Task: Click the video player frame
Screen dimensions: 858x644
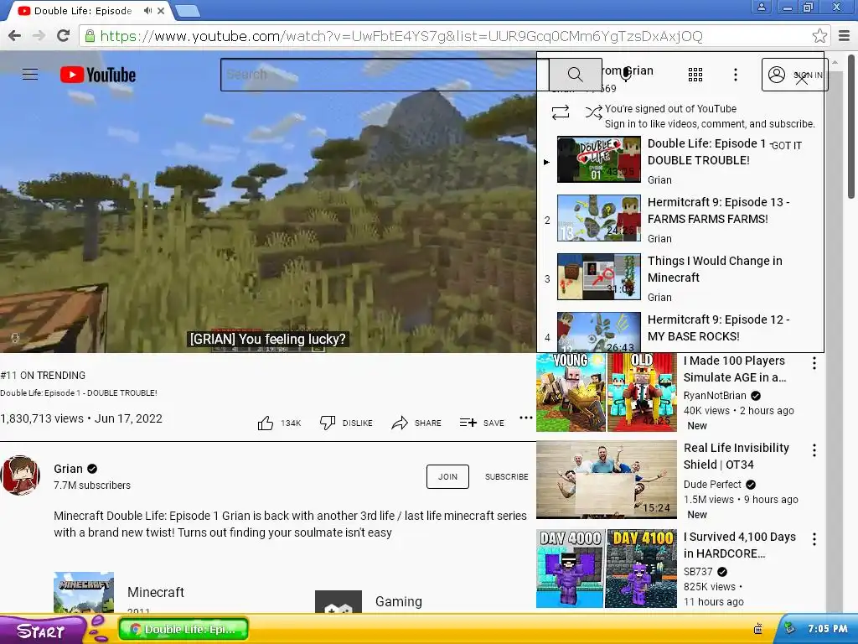Action: point(268,203)
